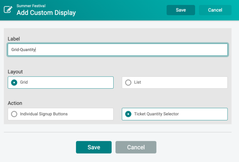Choose the Ticket Quantity Selector radio circle
Viewport: 239px width, 162px height.
point(128,114)
